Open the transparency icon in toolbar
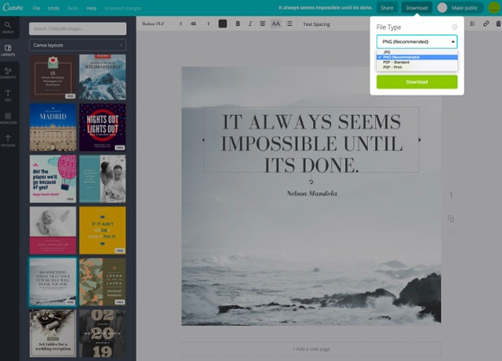The width and height of the screenshot is (502, 361). [472, 23]
